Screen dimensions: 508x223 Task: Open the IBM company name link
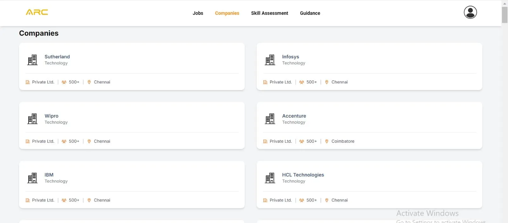pos(49,175)
